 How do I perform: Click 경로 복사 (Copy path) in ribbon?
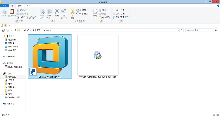pos(22,14)
